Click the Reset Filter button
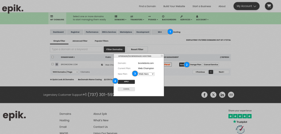Screen dimensions: 281x134 pyautogui.click(x=137, y=49)
